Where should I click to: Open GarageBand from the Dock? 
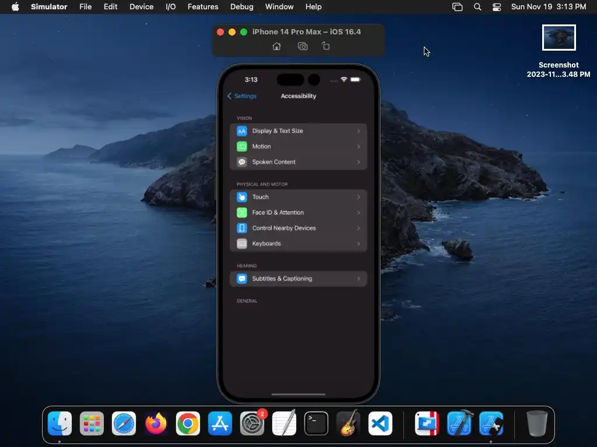point(348,423)
